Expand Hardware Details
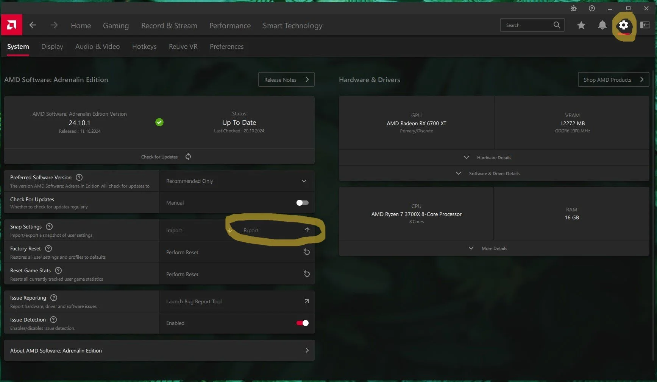This screenshot has height=382, width=657. [494, 157]
